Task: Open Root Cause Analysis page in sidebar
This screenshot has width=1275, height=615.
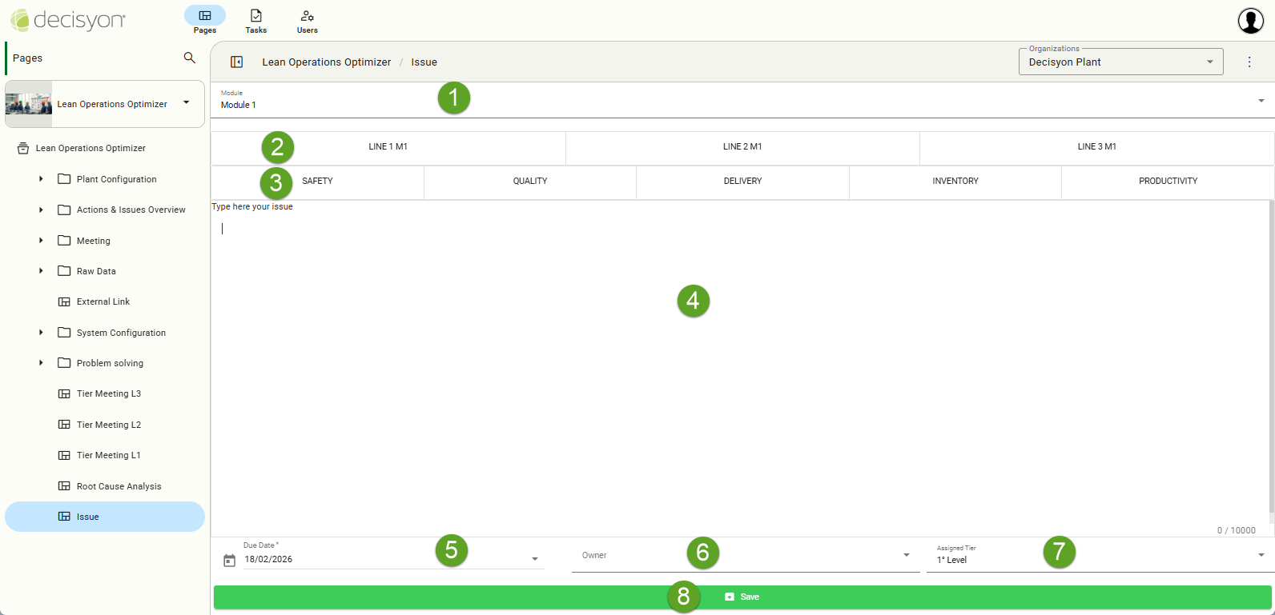Action: [119, 486]
